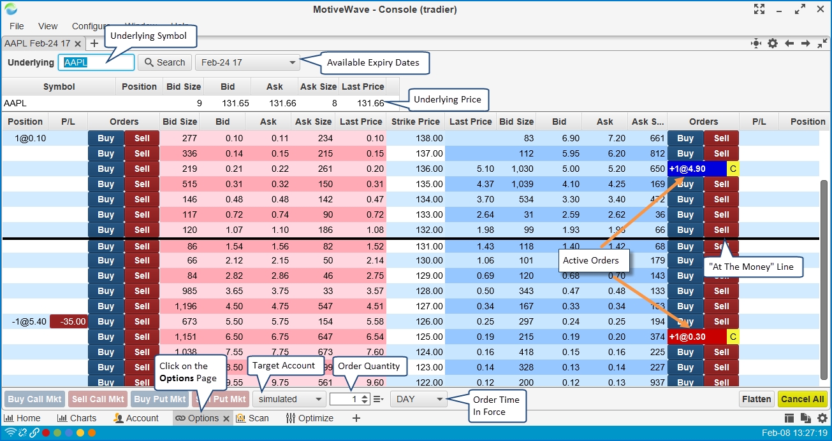The image size is (832, 441).
Task: Click call Sell on 135.00 strike row
Action: 142,184
